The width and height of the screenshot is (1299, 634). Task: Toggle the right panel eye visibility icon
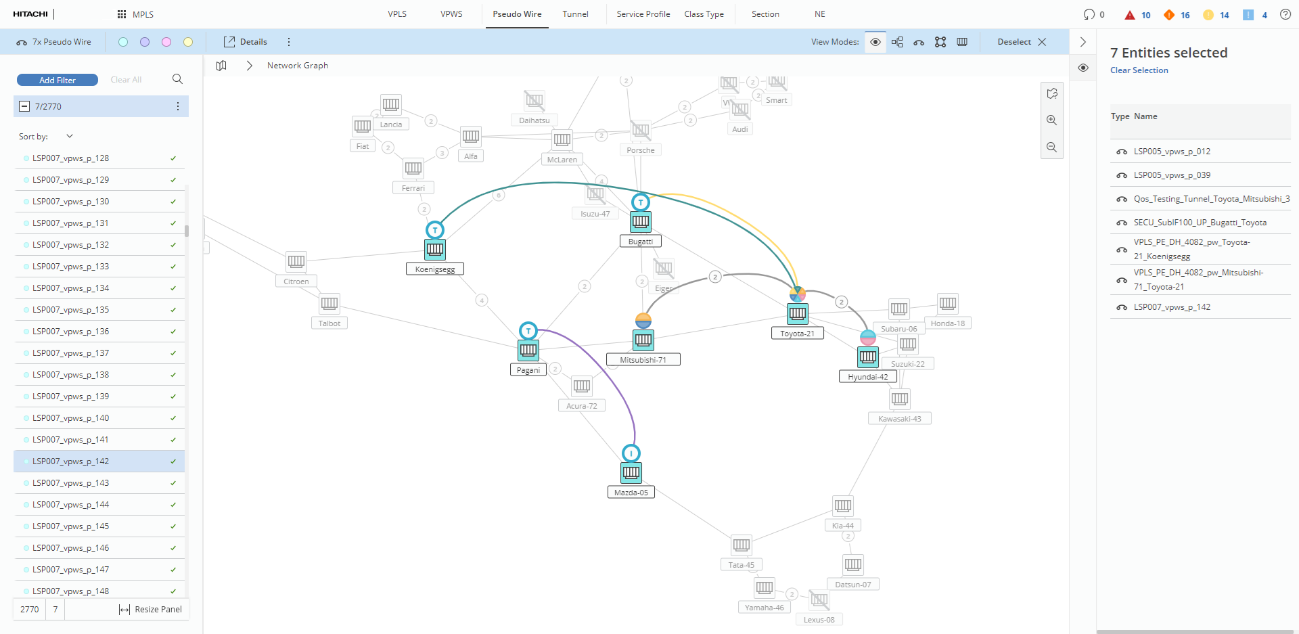click(x=1083, y=68)
